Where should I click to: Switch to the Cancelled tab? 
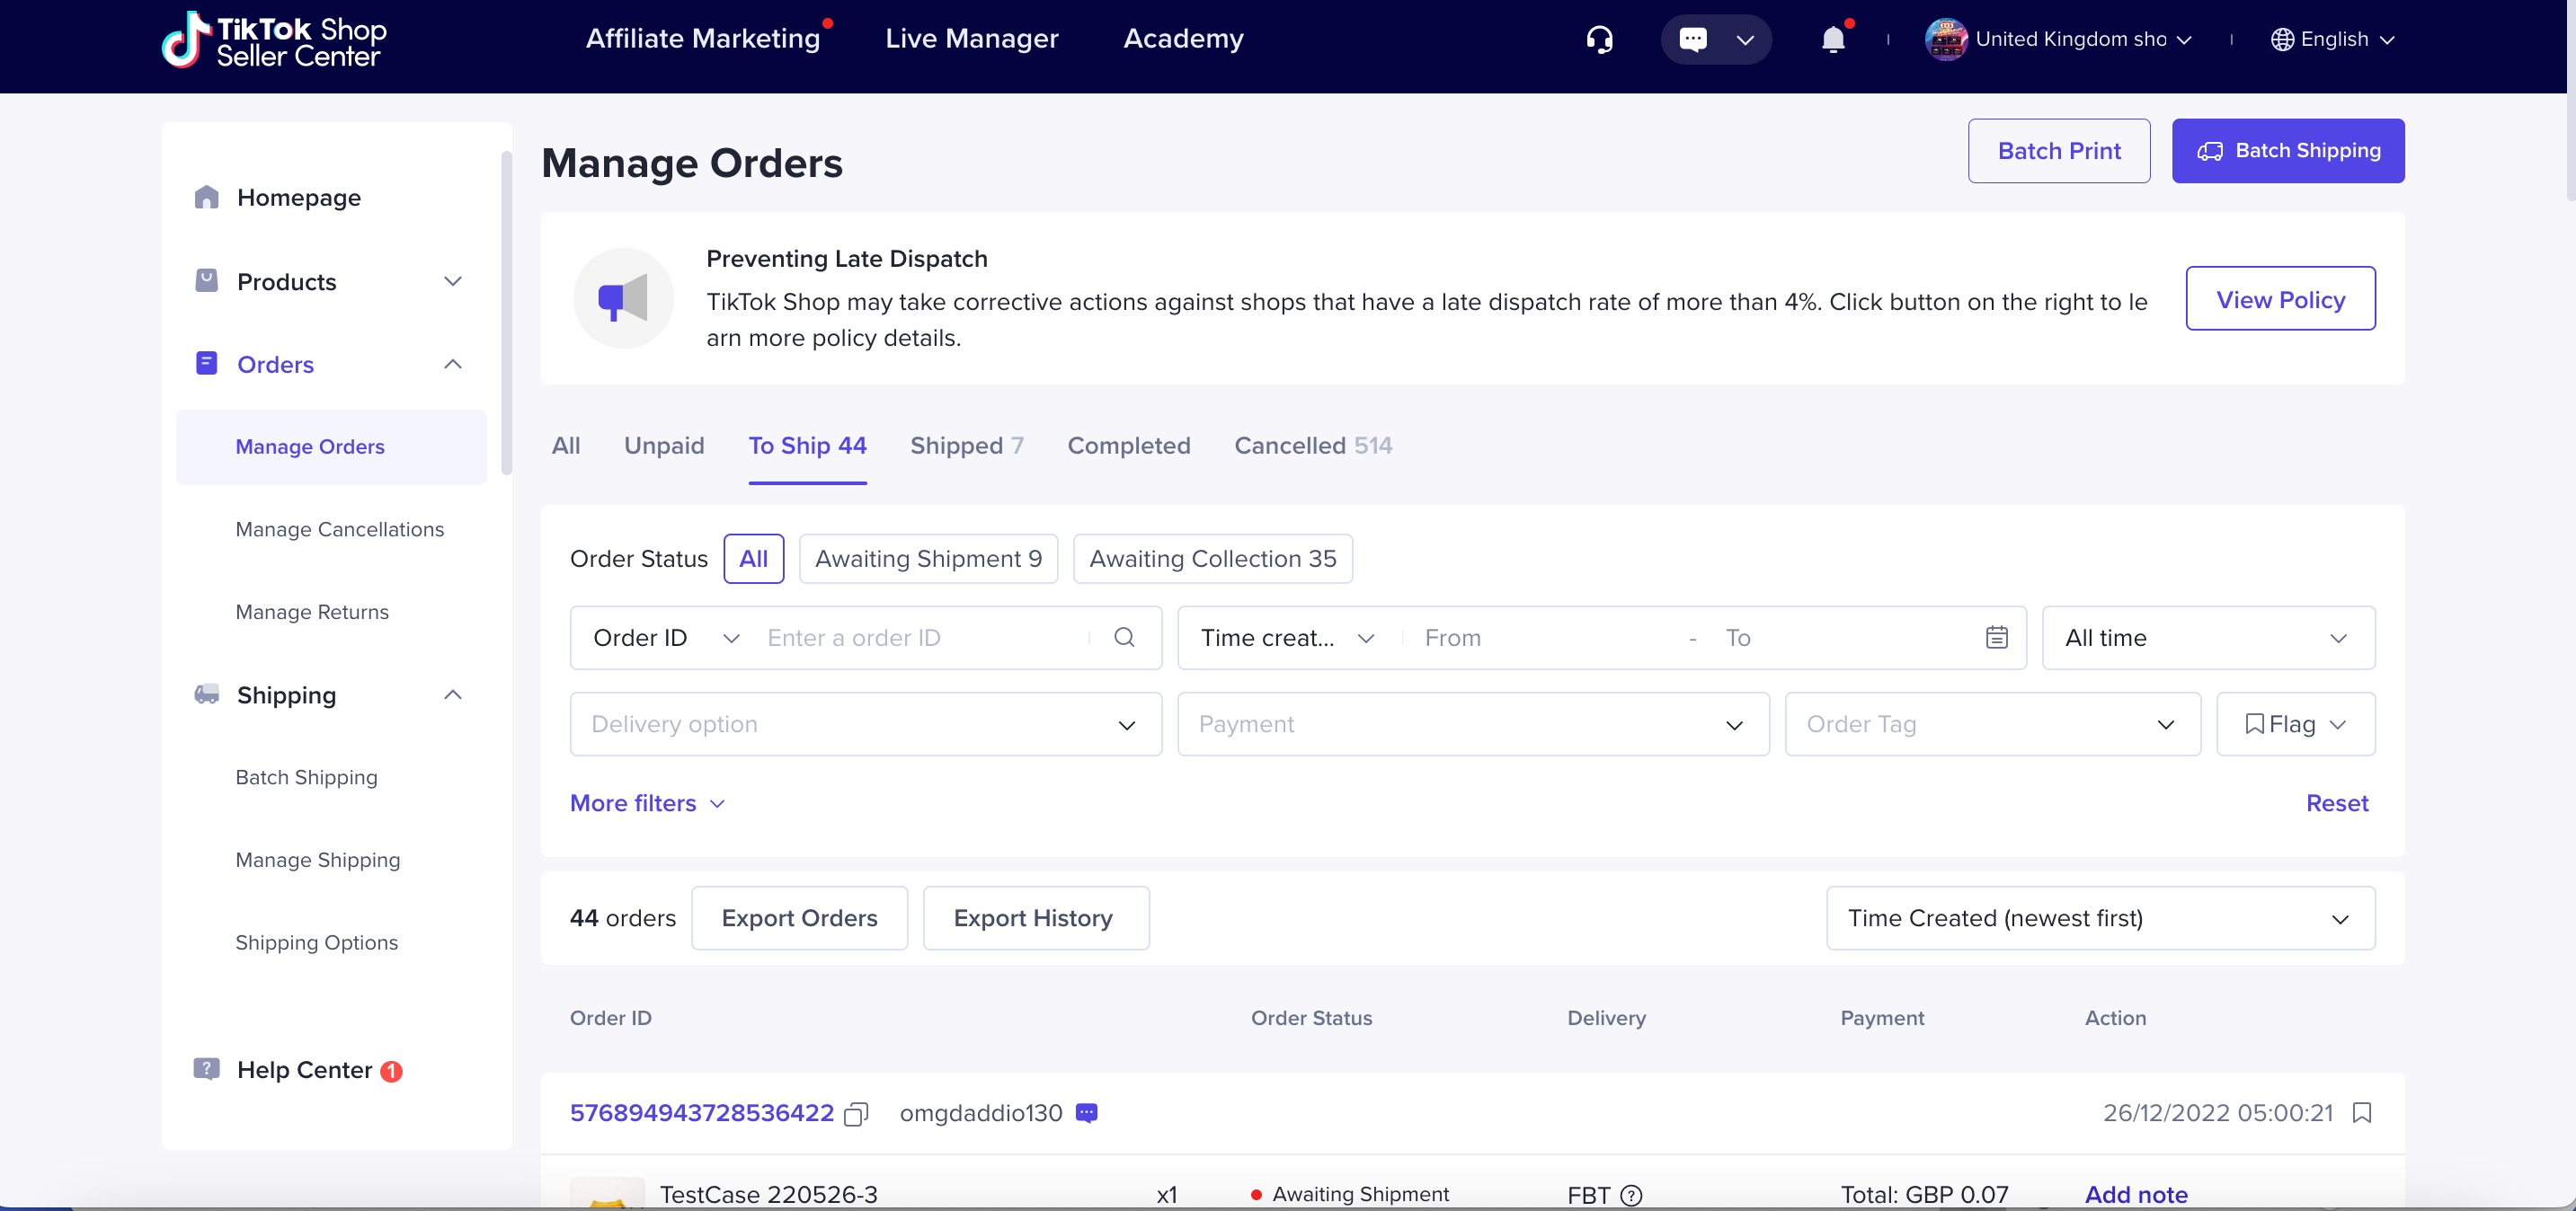click(1312, 446)
